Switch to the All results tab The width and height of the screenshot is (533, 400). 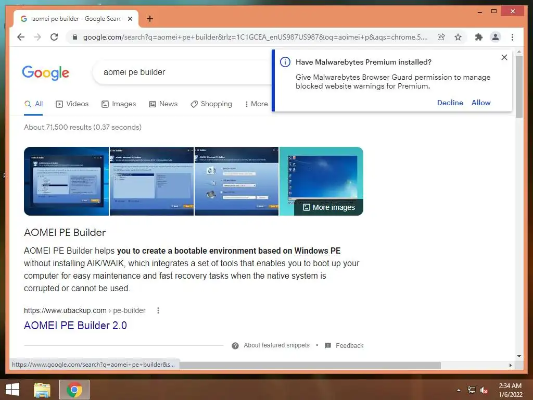(x=33, y=104)
